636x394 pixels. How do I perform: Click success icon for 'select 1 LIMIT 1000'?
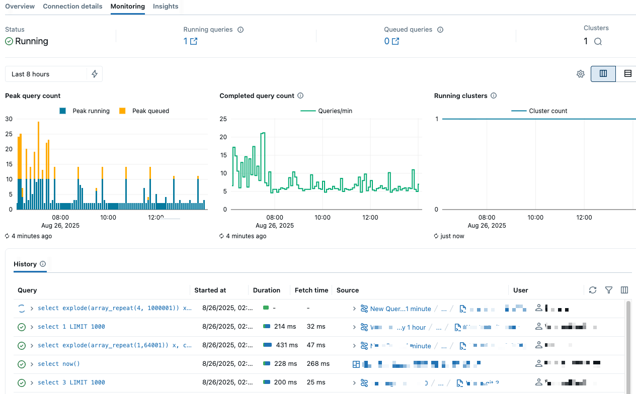click(x=22, y=327)
